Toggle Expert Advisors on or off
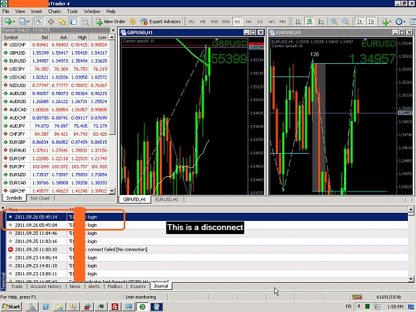Image resolution: width=416 pixels, height=312 pixels. (160, 21)
